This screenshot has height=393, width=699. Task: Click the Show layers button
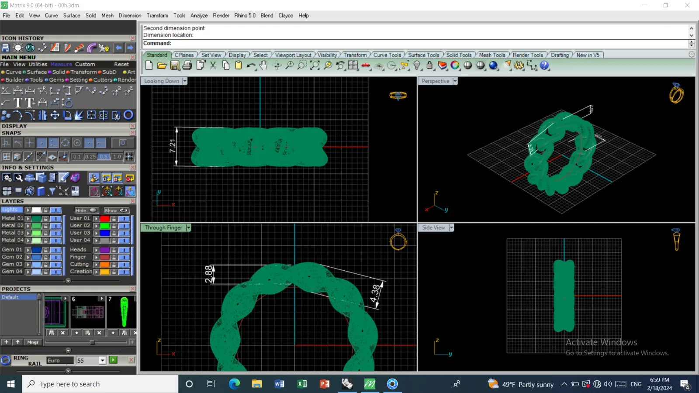pos(116,210)
